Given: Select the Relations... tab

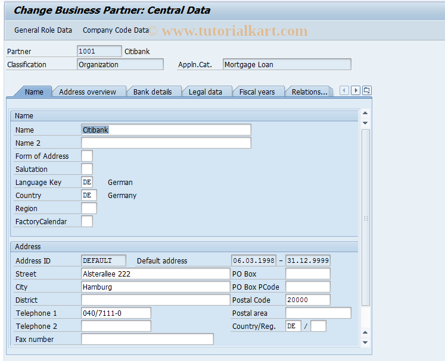Looking at the screenshot, I should point(309,92).
